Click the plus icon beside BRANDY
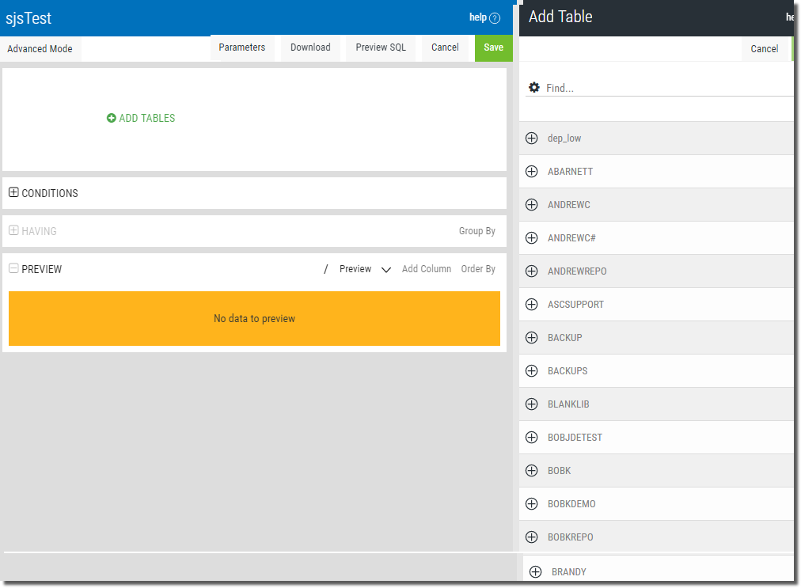 point(536,571)
